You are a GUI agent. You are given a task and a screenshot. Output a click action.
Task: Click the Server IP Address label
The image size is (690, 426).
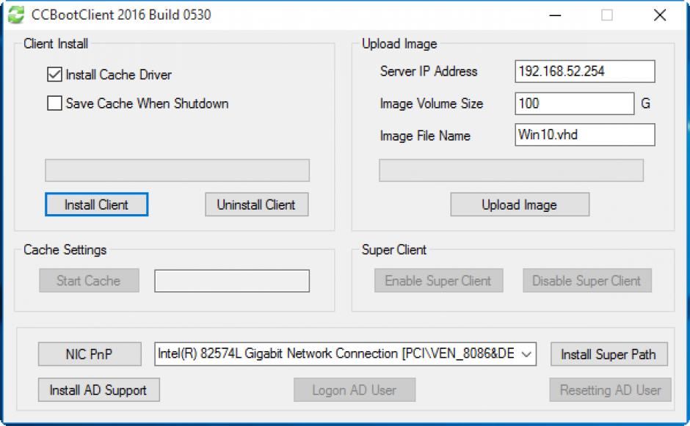[x=429, y=71]
